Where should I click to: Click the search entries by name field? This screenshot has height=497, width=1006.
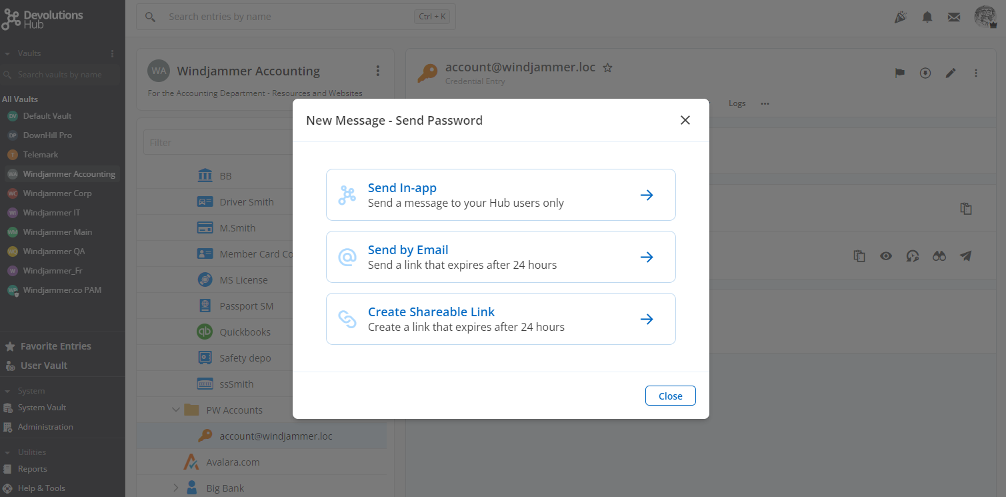pyautogui.click(x=296, y=17)
